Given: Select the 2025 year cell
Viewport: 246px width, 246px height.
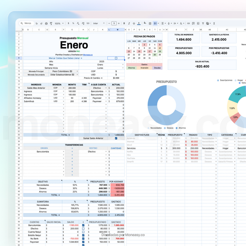Looking at the screenshot, I should (x=100, y=61).
